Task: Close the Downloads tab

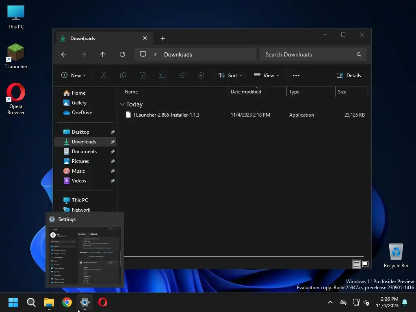Action: [x=145, y=38]
